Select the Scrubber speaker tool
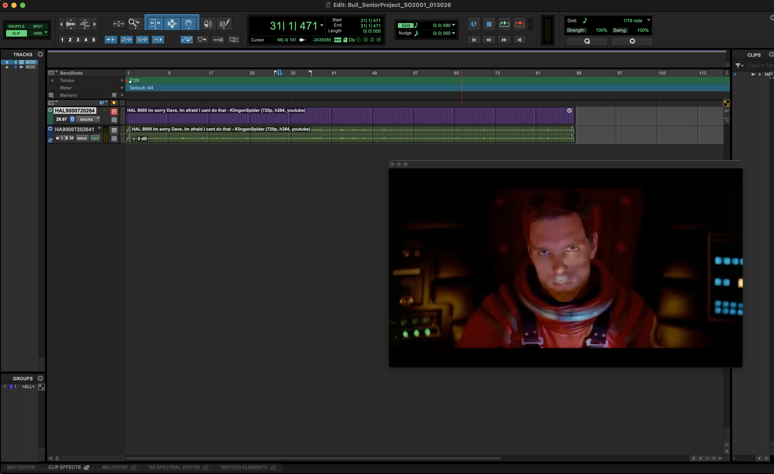774x474 pixels. [208, 24]
